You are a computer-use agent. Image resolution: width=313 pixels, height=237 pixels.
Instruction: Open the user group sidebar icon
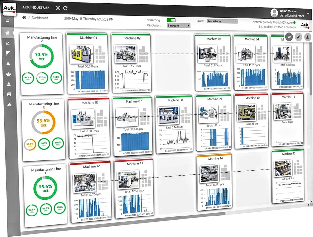click(x=9, y=74)
